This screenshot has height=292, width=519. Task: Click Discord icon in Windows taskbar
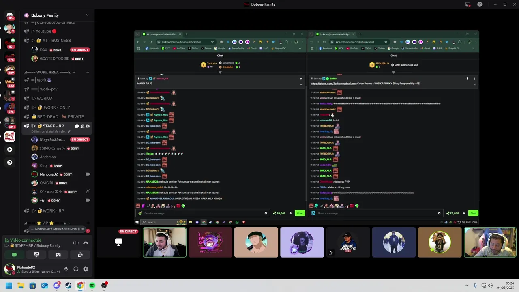56,286
